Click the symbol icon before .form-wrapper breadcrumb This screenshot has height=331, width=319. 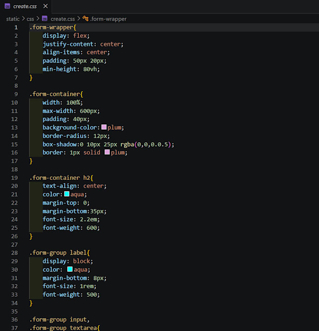[85, 19]
